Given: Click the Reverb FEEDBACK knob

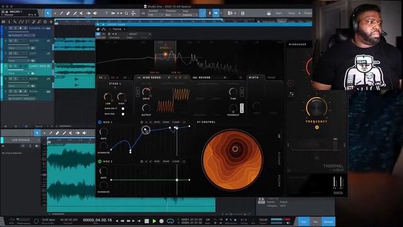Looking at the screenshot, I should (x=233, y=108).
